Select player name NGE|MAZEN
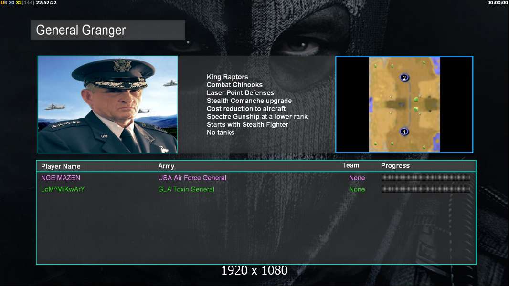Viewport: 509px width, 286px height. pyautogui.click(x=60, y=178)
